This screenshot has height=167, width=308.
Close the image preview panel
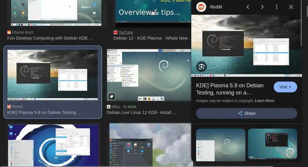(x=291, y=7)
